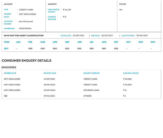Select the high credit amount ₹ 10,139
Viewport: 163px width, 138px height.
coord(67,10)
